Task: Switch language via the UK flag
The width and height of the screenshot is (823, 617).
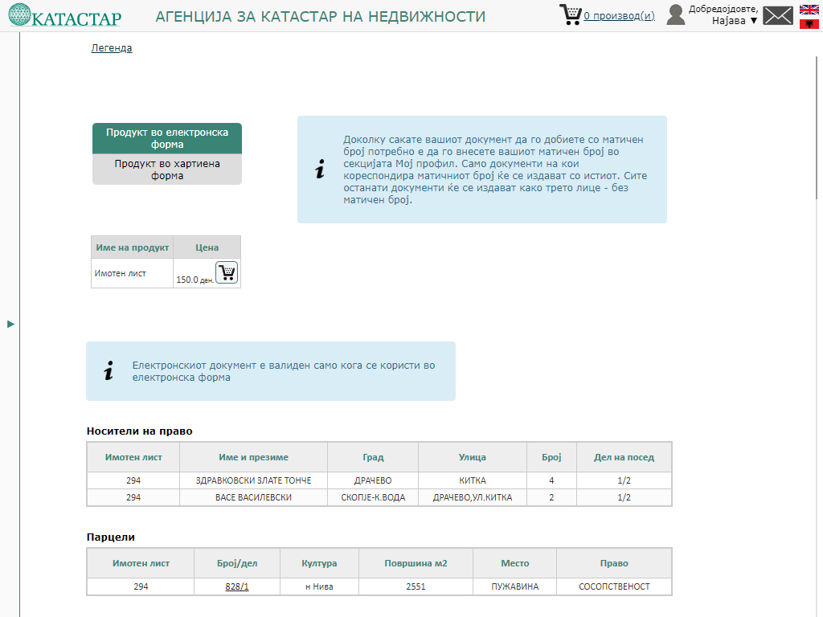Action: (x=809, y=10)
